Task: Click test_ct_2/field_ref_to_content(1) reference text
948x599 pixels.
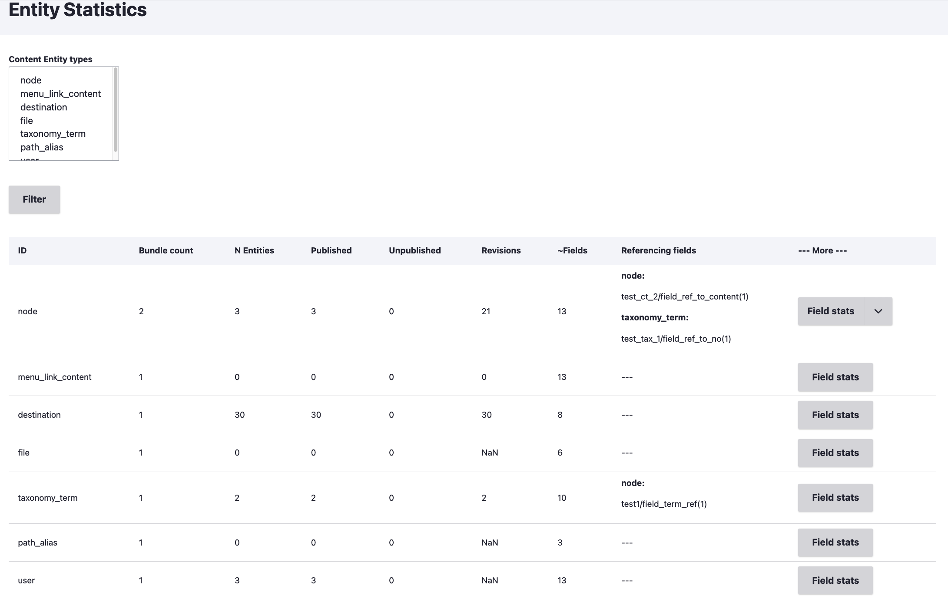Action: click(685, 296)
